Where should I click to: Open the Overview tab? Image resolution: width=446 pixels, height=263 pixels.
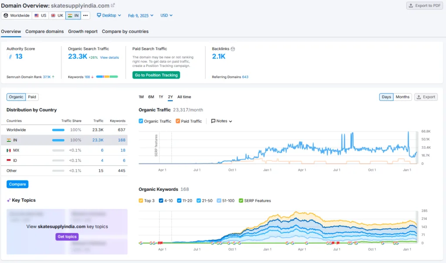click(11, 32)
